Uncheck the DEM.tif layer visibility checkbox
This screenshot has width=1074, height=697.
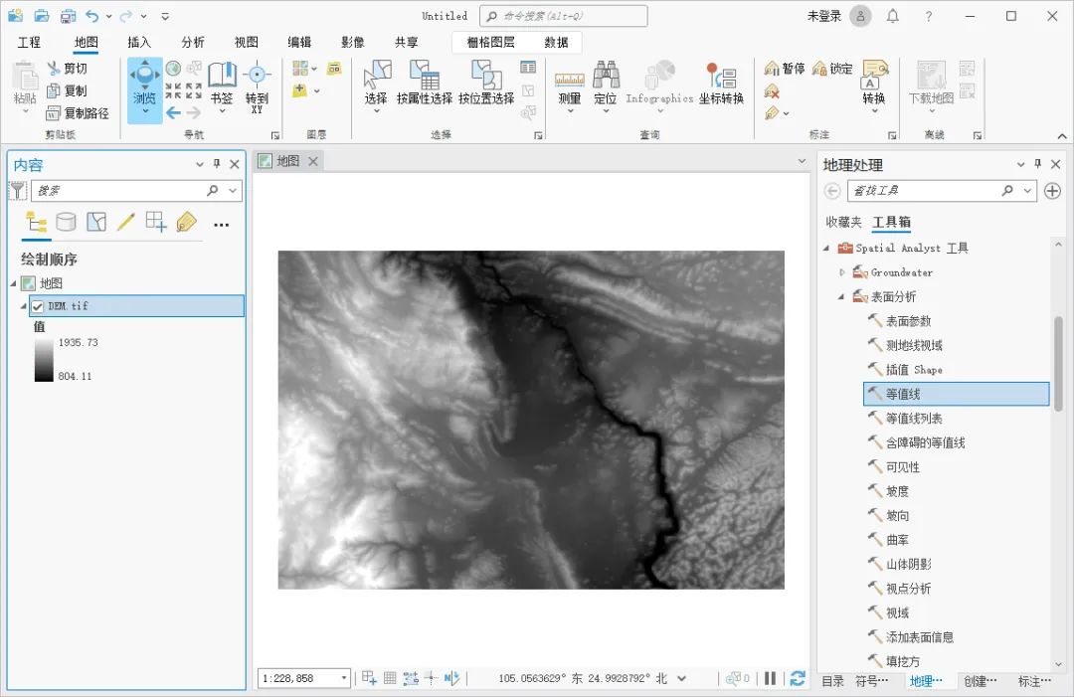(x=38, y=306)
